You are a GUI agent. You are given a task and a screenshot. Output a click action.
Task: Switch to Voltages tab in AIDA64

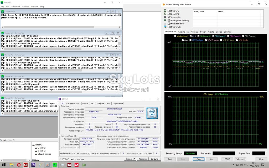[x=195, y=32]
